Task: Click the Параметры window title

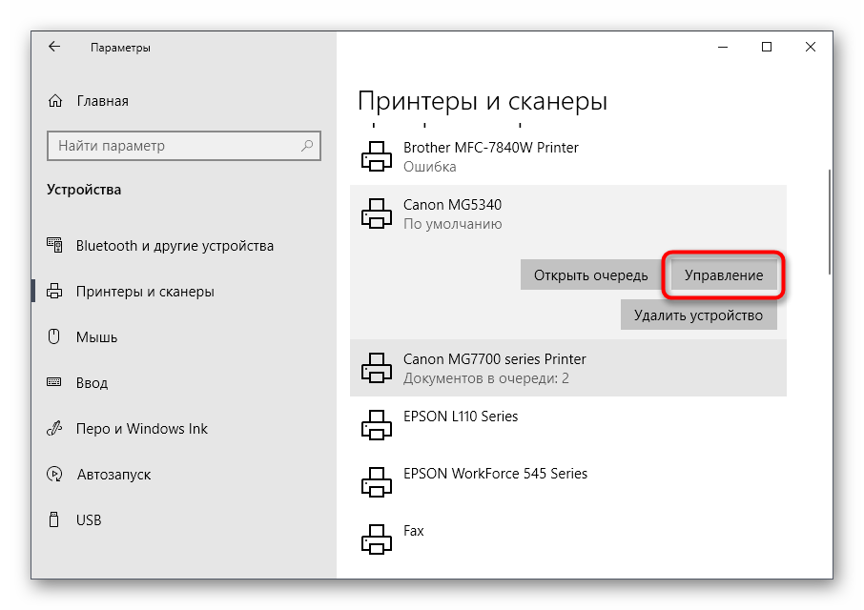Action: [x=120, y=48]
